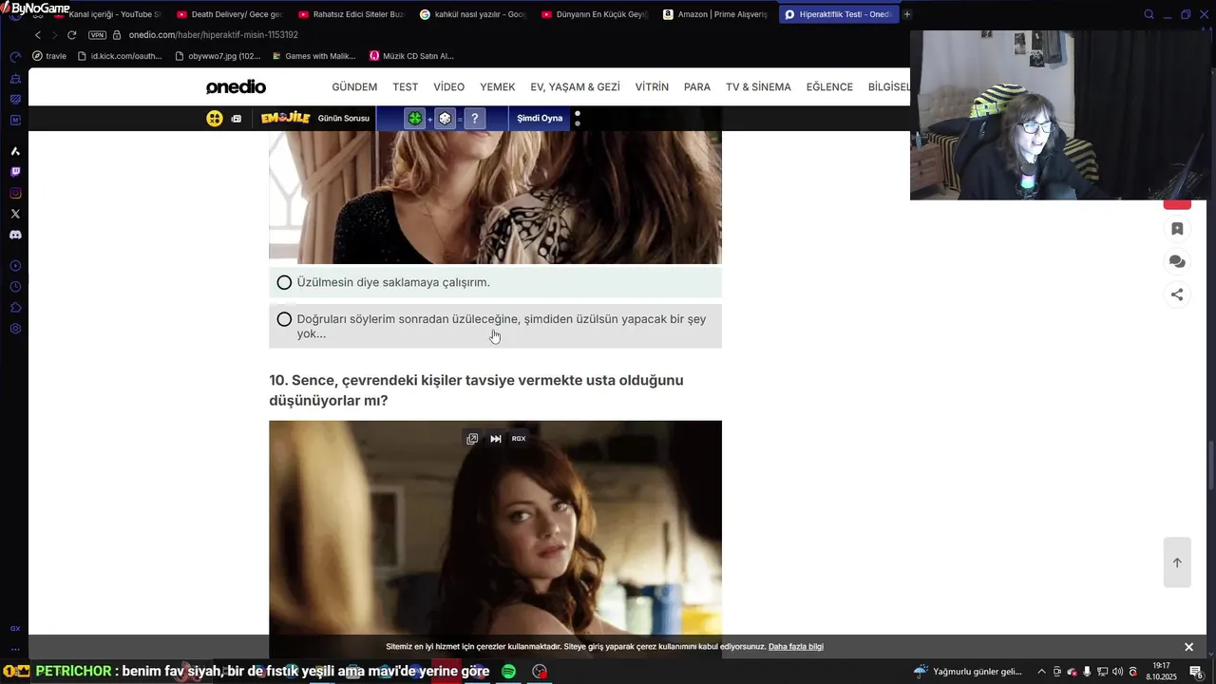Switch to Rahatsız Edici Siteler tab
Screen dimensions: 1216x684
351,14
